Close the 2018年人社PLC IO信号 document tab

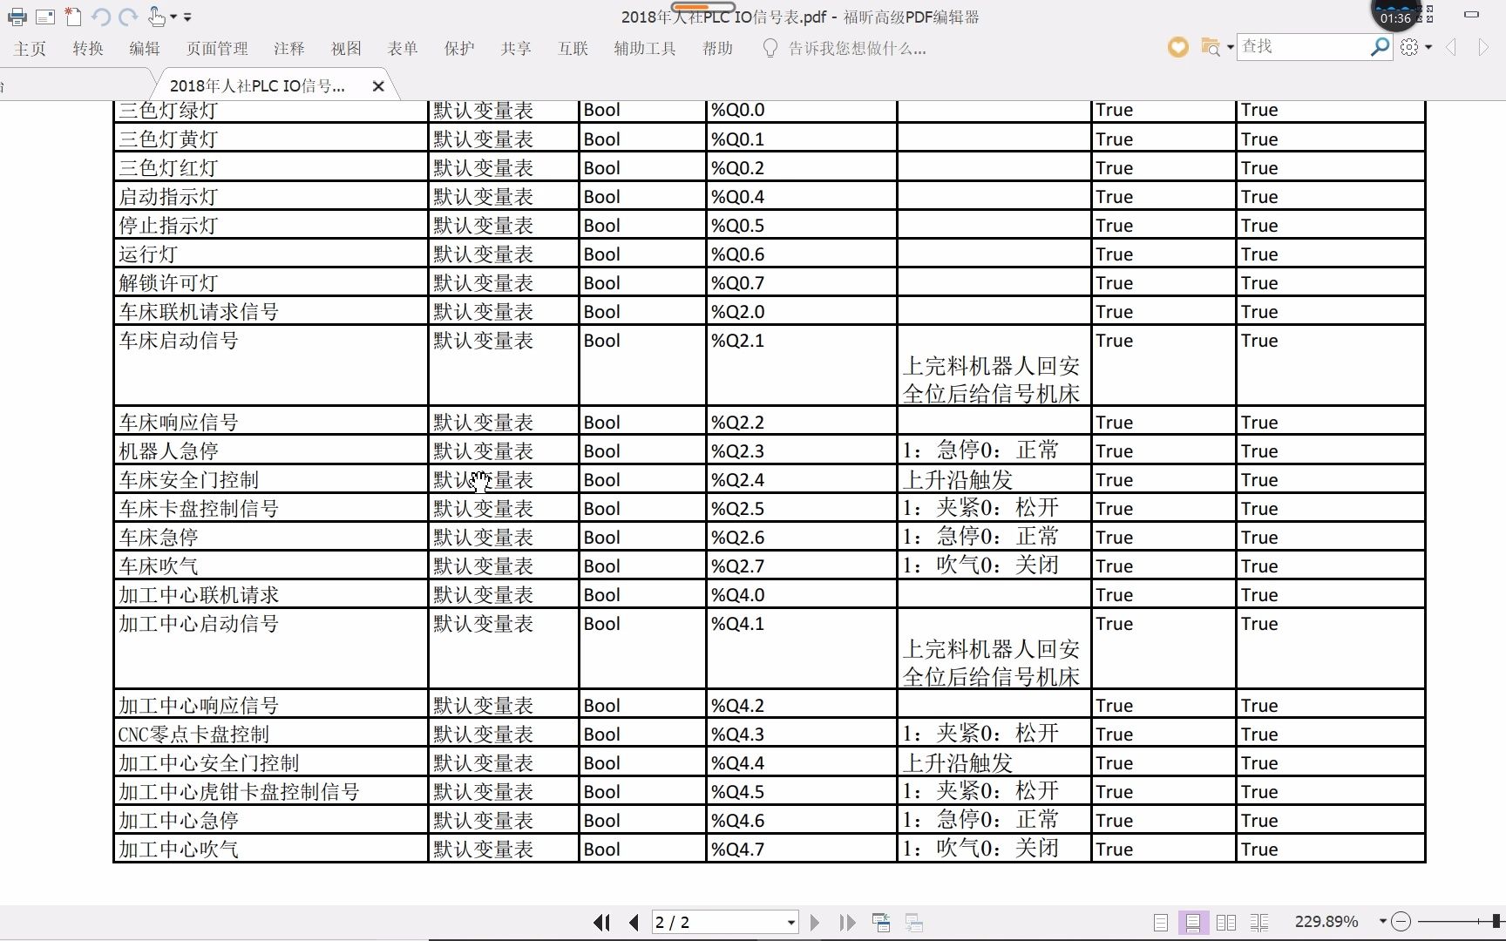tap(378, 86)
